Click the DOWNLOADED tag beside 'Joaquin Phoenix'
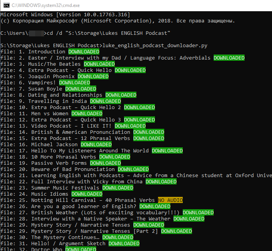272x251 pixels. tap(93, 77)
